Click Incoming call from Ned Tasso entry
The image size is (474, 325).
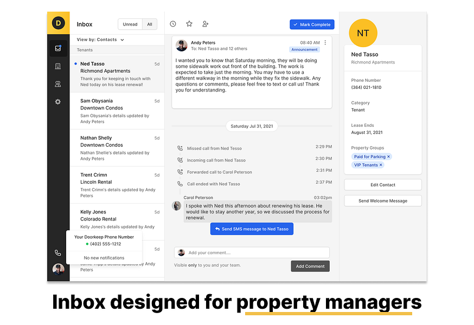pos(216,160)
